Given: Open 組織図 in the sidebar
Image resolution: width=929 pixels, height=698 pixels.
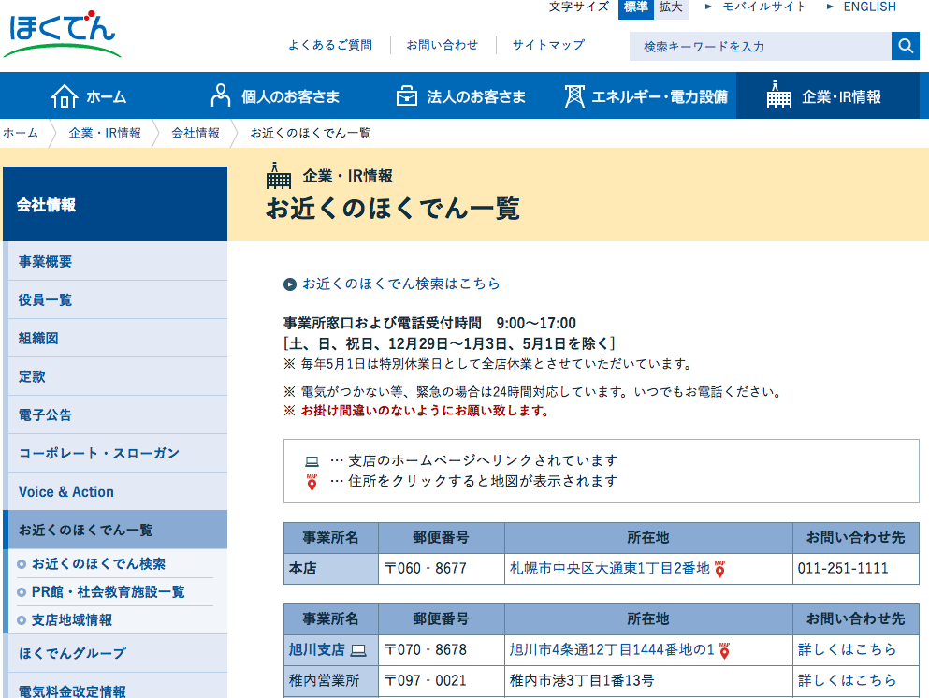Looking at the screenshot, I should point(117,339).
